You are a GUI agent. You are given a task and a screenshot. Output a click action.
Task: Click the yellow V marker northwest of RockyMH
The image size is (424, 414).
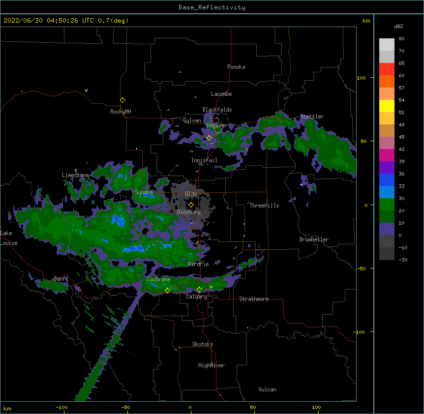pos(86,90)
